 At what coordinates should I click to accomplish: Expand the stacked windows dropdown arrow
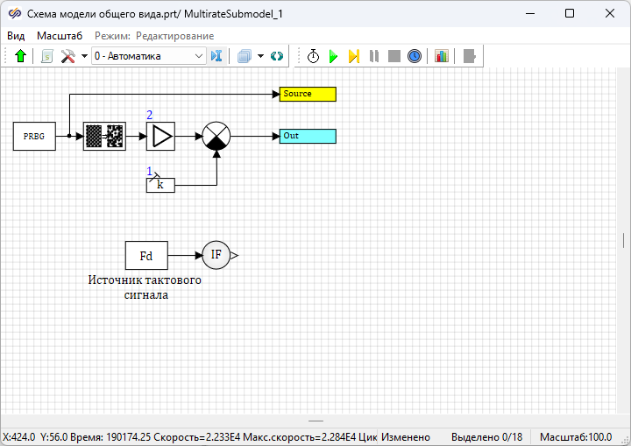tap(260, 56)
